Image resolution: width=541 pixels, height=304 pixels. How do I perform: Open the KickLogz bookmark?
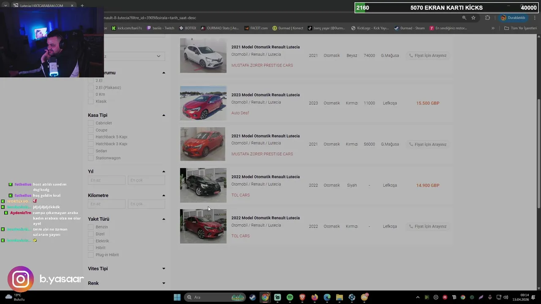370,28
